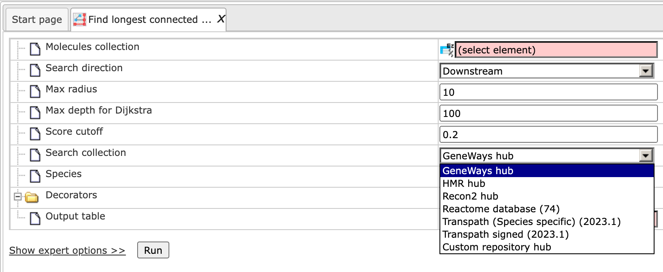Screen dimensions: 663x272
Task: Click the Molecules collection select element field
Action: pyautogui.click(x=556, y=50)
